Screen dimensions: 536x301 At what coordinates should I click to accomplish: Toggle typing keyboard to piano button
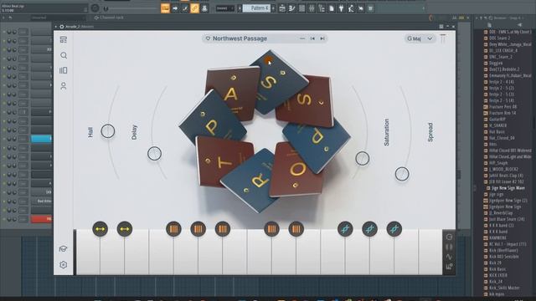165,8
